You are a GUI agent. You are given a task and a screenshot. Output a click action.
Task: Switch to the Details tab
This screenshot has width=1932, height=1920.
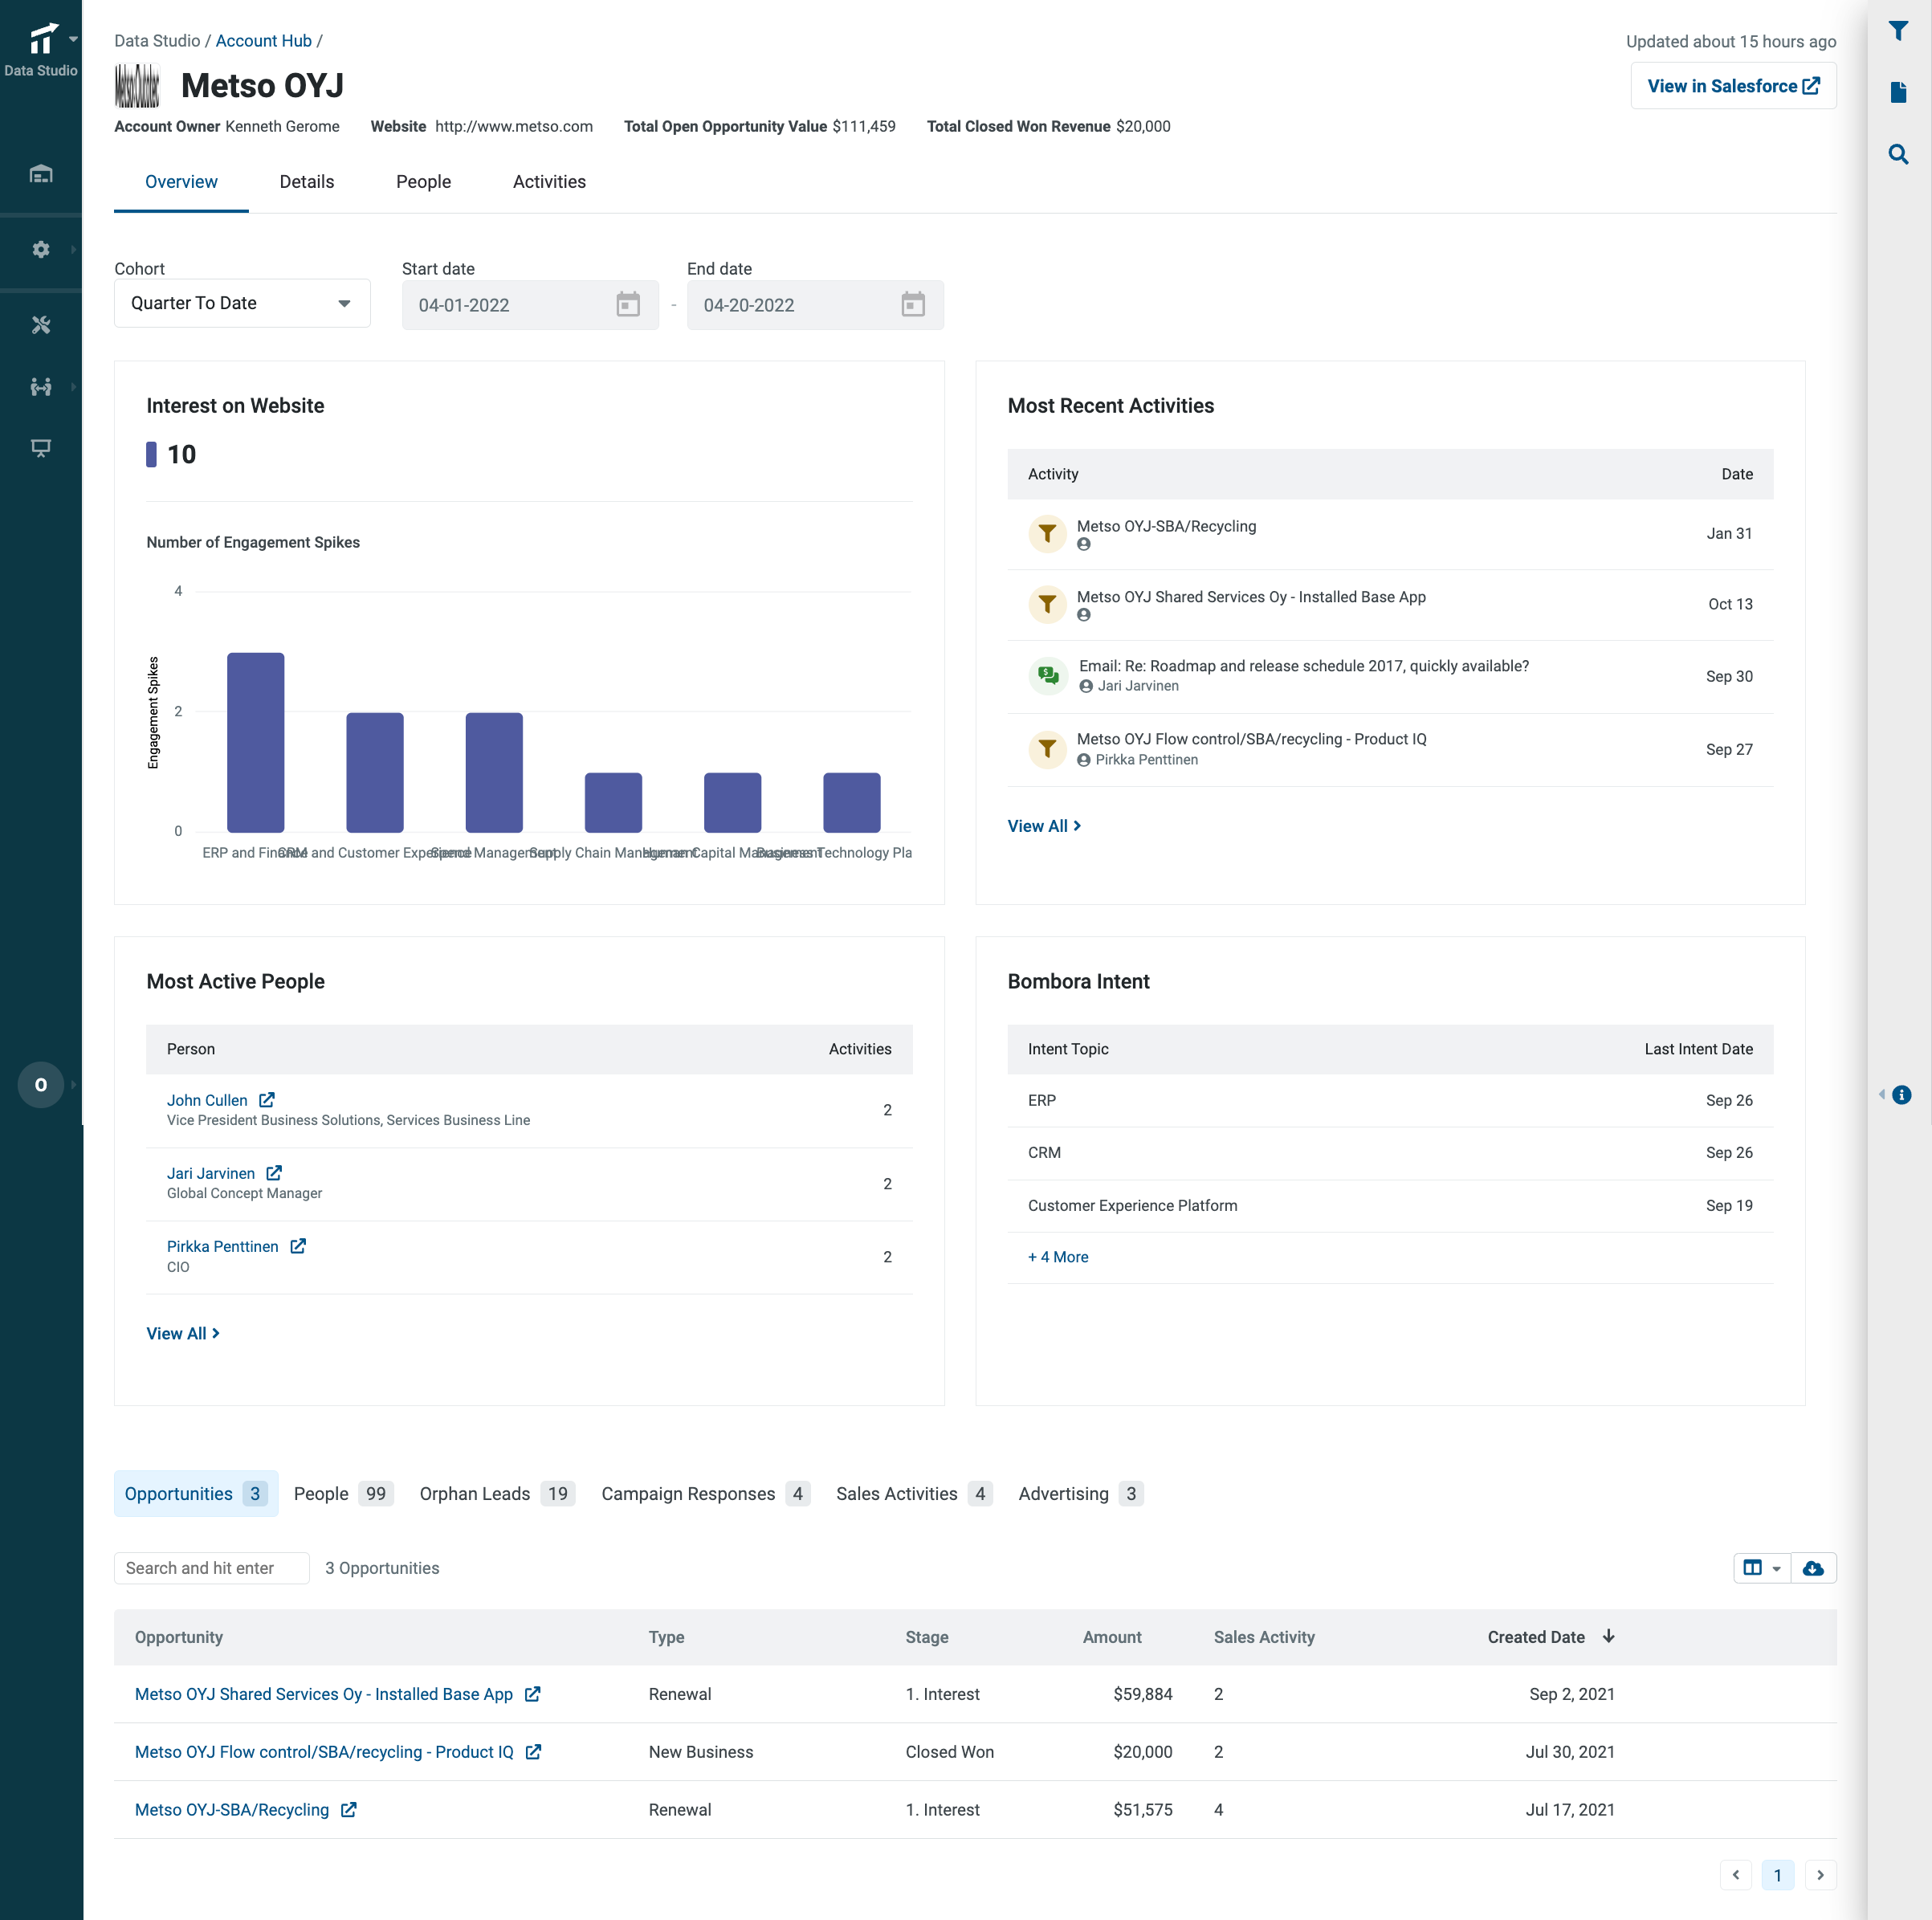point(307,182)
